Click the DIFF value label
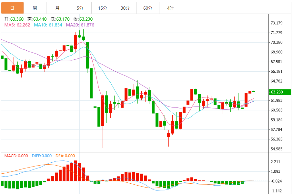The height and width of the screenshot is (194, 293). point(42,156)
